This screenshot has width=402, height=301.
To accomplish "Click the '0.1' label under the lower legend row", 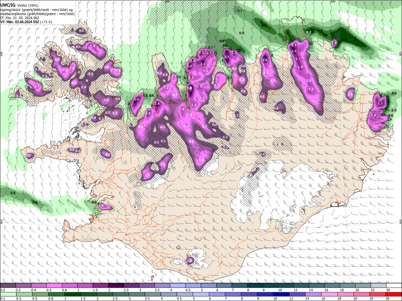I will 2,298.
